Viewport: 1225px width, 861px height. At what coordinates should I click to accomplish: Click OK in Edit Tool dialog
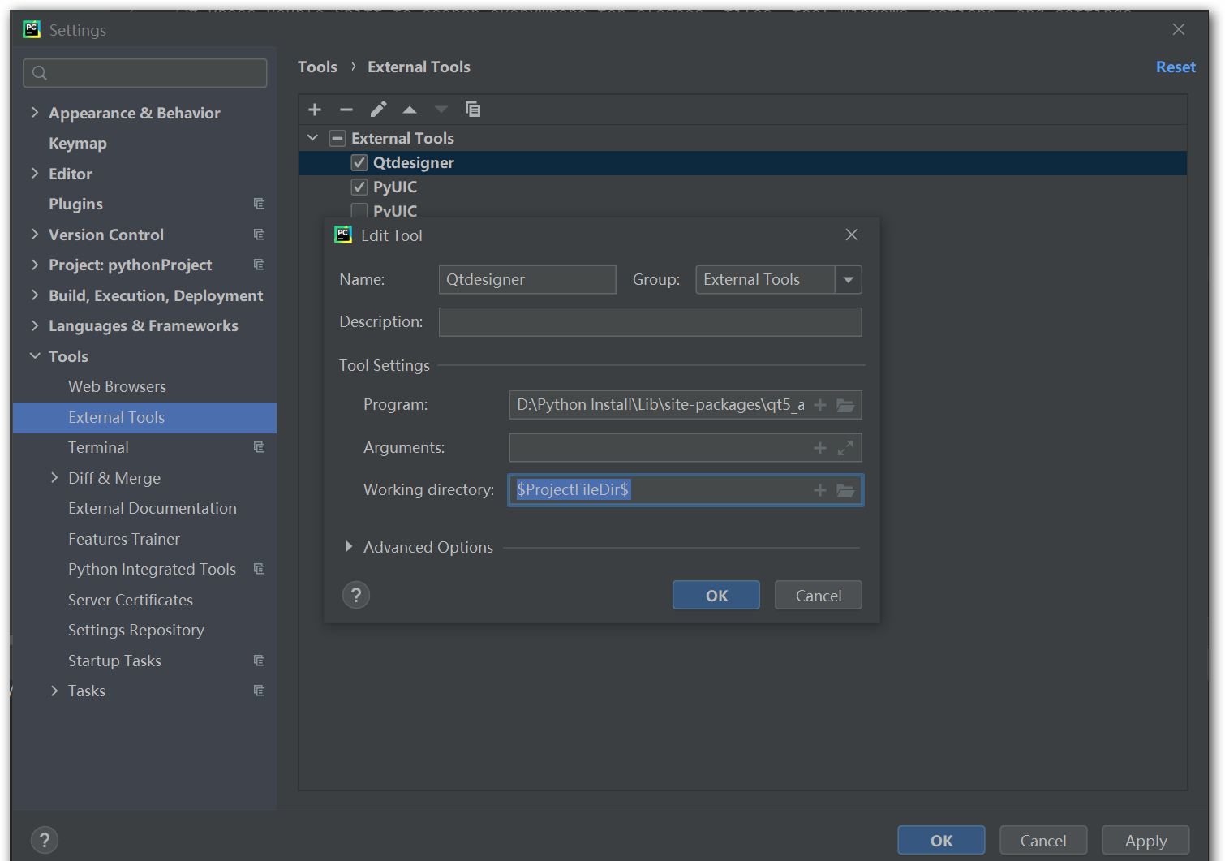tap(716, 595)
